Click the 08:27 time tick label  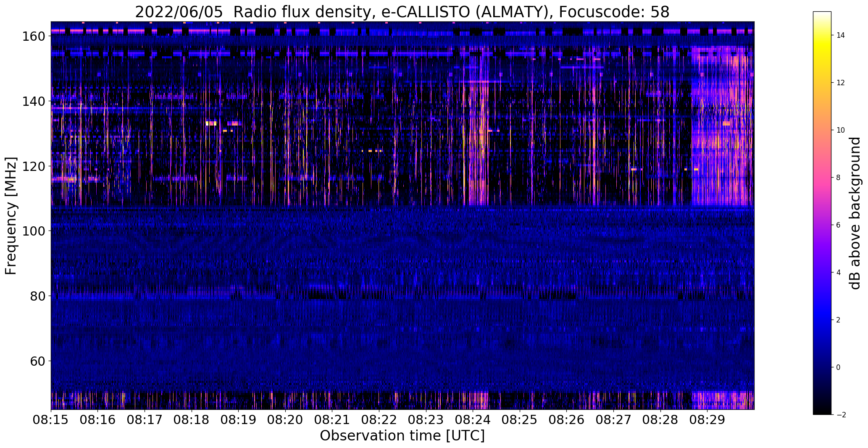[613, 420]
